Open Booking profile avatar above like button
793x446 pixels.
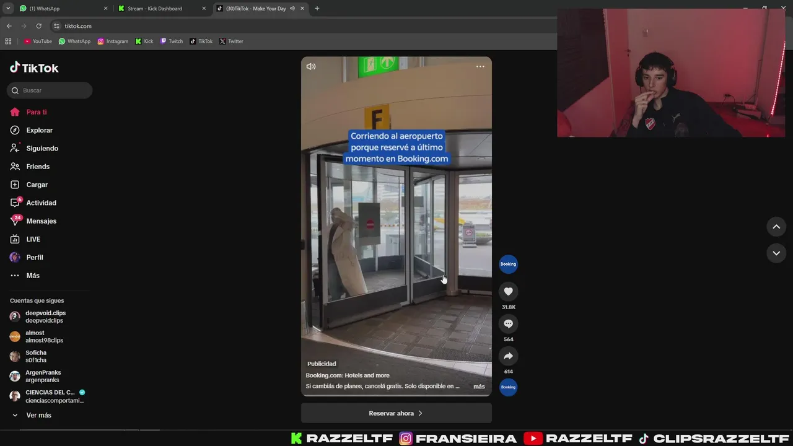[x=508, y=264]
